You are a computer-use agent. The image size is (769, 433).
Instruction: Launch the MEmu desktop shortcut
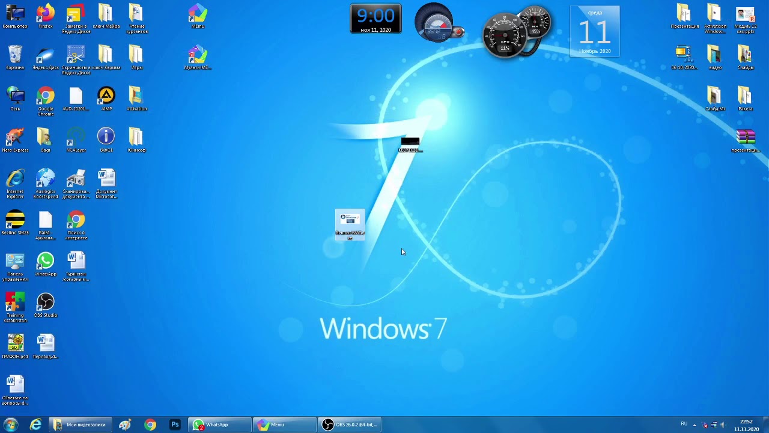(x=197, y=17)
